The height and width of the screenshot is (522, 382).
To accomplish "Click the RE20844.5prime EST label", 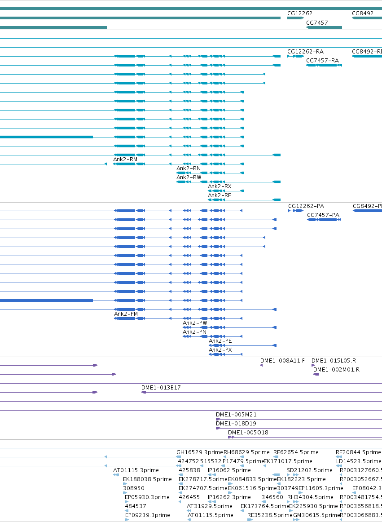I will (358, 452).
